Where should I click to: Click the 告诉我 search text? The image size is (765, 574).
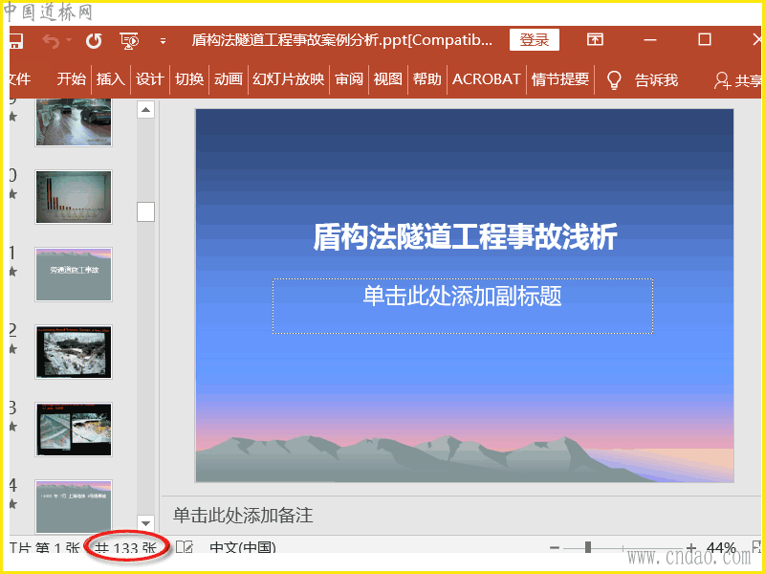click(656, 79)
